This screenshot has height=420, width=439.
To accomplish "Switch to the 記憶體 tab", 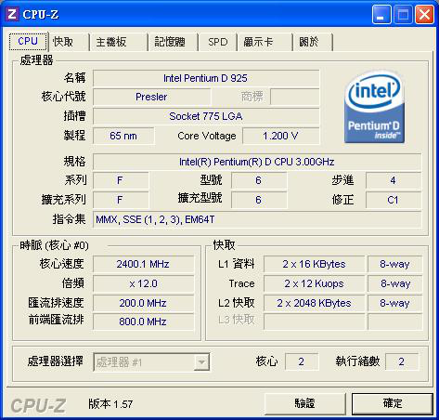I will 173,42.
